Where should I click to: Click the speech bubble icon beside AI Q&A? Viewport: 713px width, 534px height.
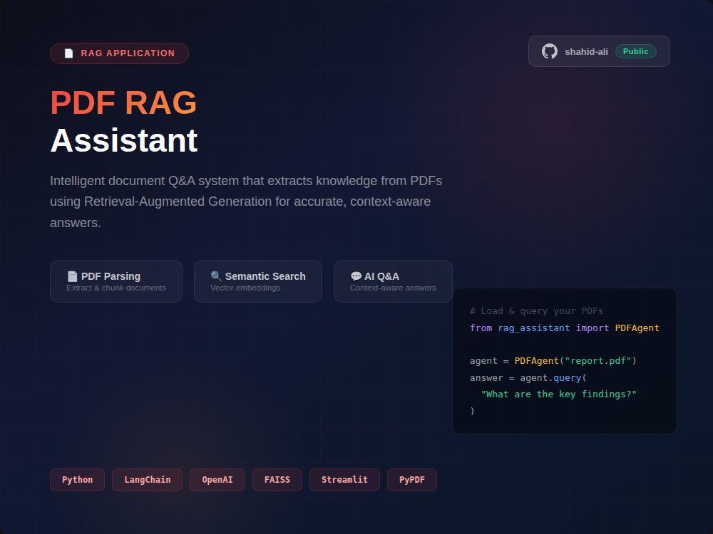coord(356,276)
